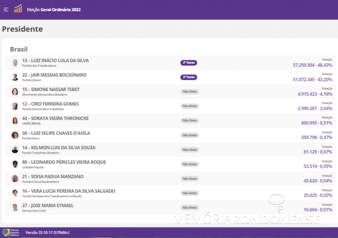Click the bar chart results logo
Screen dimensions: 338x238
click(x=18, y=9)
